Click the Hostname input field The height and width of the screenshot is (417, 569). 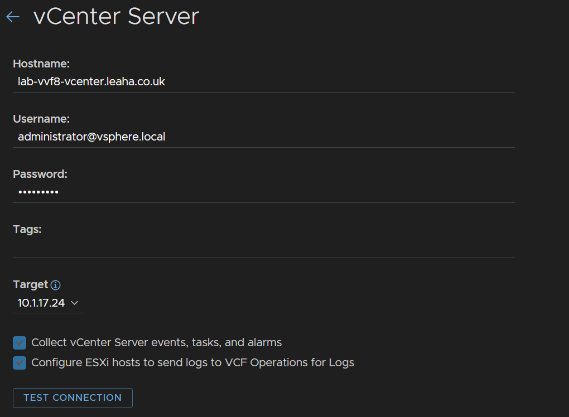point(264,81)
